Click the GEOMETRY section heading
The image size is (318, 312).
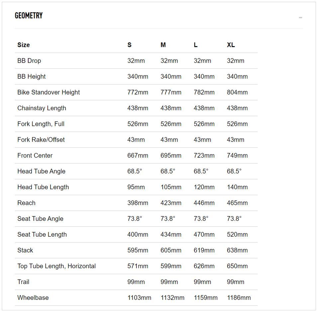[29, 16]
